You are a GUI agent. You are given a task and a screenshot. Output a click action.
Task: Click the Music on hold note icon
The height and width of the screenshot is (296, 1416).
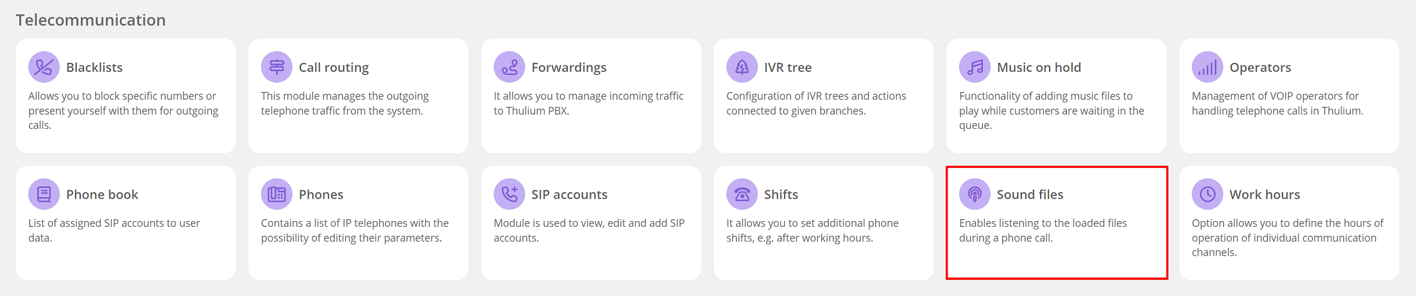tap(975, 67)
